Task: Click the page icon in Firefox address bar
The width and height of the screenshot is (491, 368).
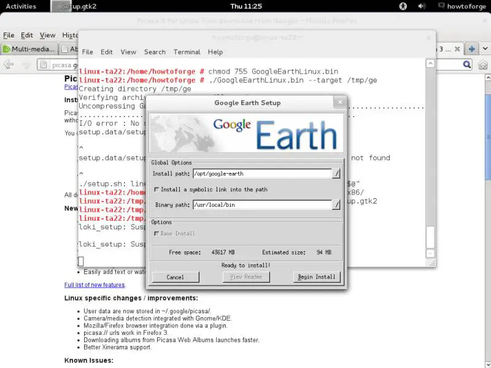Action: click(x=44, y=65)
